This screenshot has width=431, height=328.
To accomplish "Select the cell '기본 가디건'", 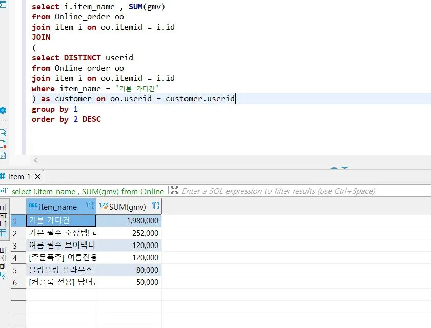I will tap(61, 220).
